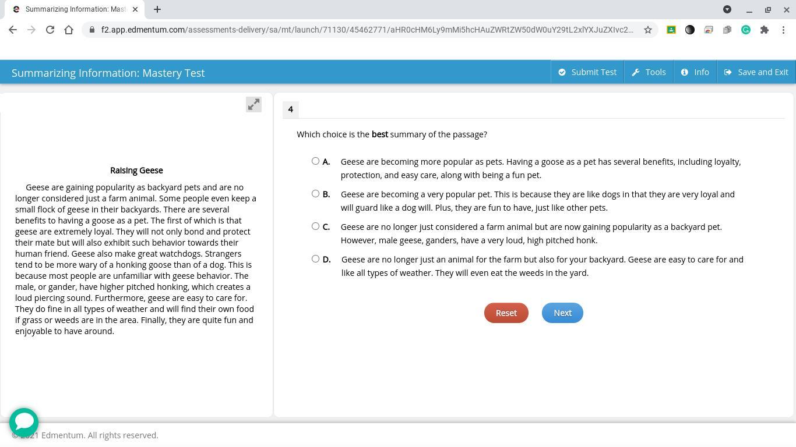Select answer choice C radio button

(315, 226)
